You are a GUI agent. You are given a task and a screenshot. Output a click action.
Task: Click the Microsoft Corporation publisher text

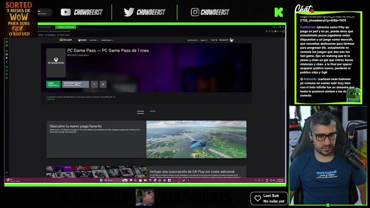pos(78,55)
